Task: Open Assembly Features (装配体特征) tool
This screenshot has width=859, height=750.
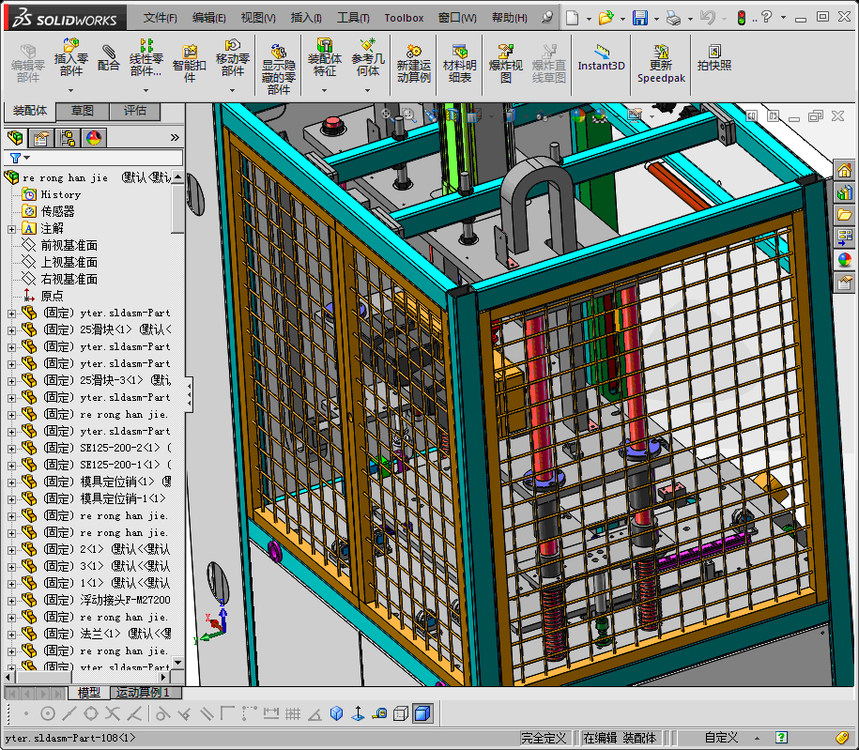Action: [324, 57]
